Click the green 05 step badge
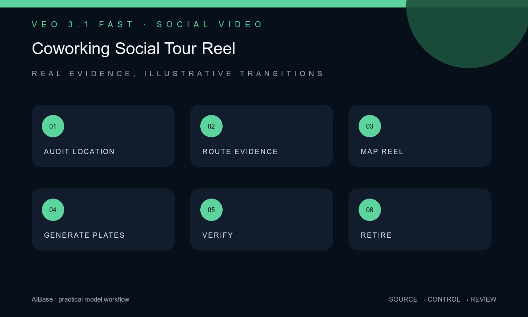The width and height of the screenshot is (528, 317). pyautogui.click(x=211, y=210)
